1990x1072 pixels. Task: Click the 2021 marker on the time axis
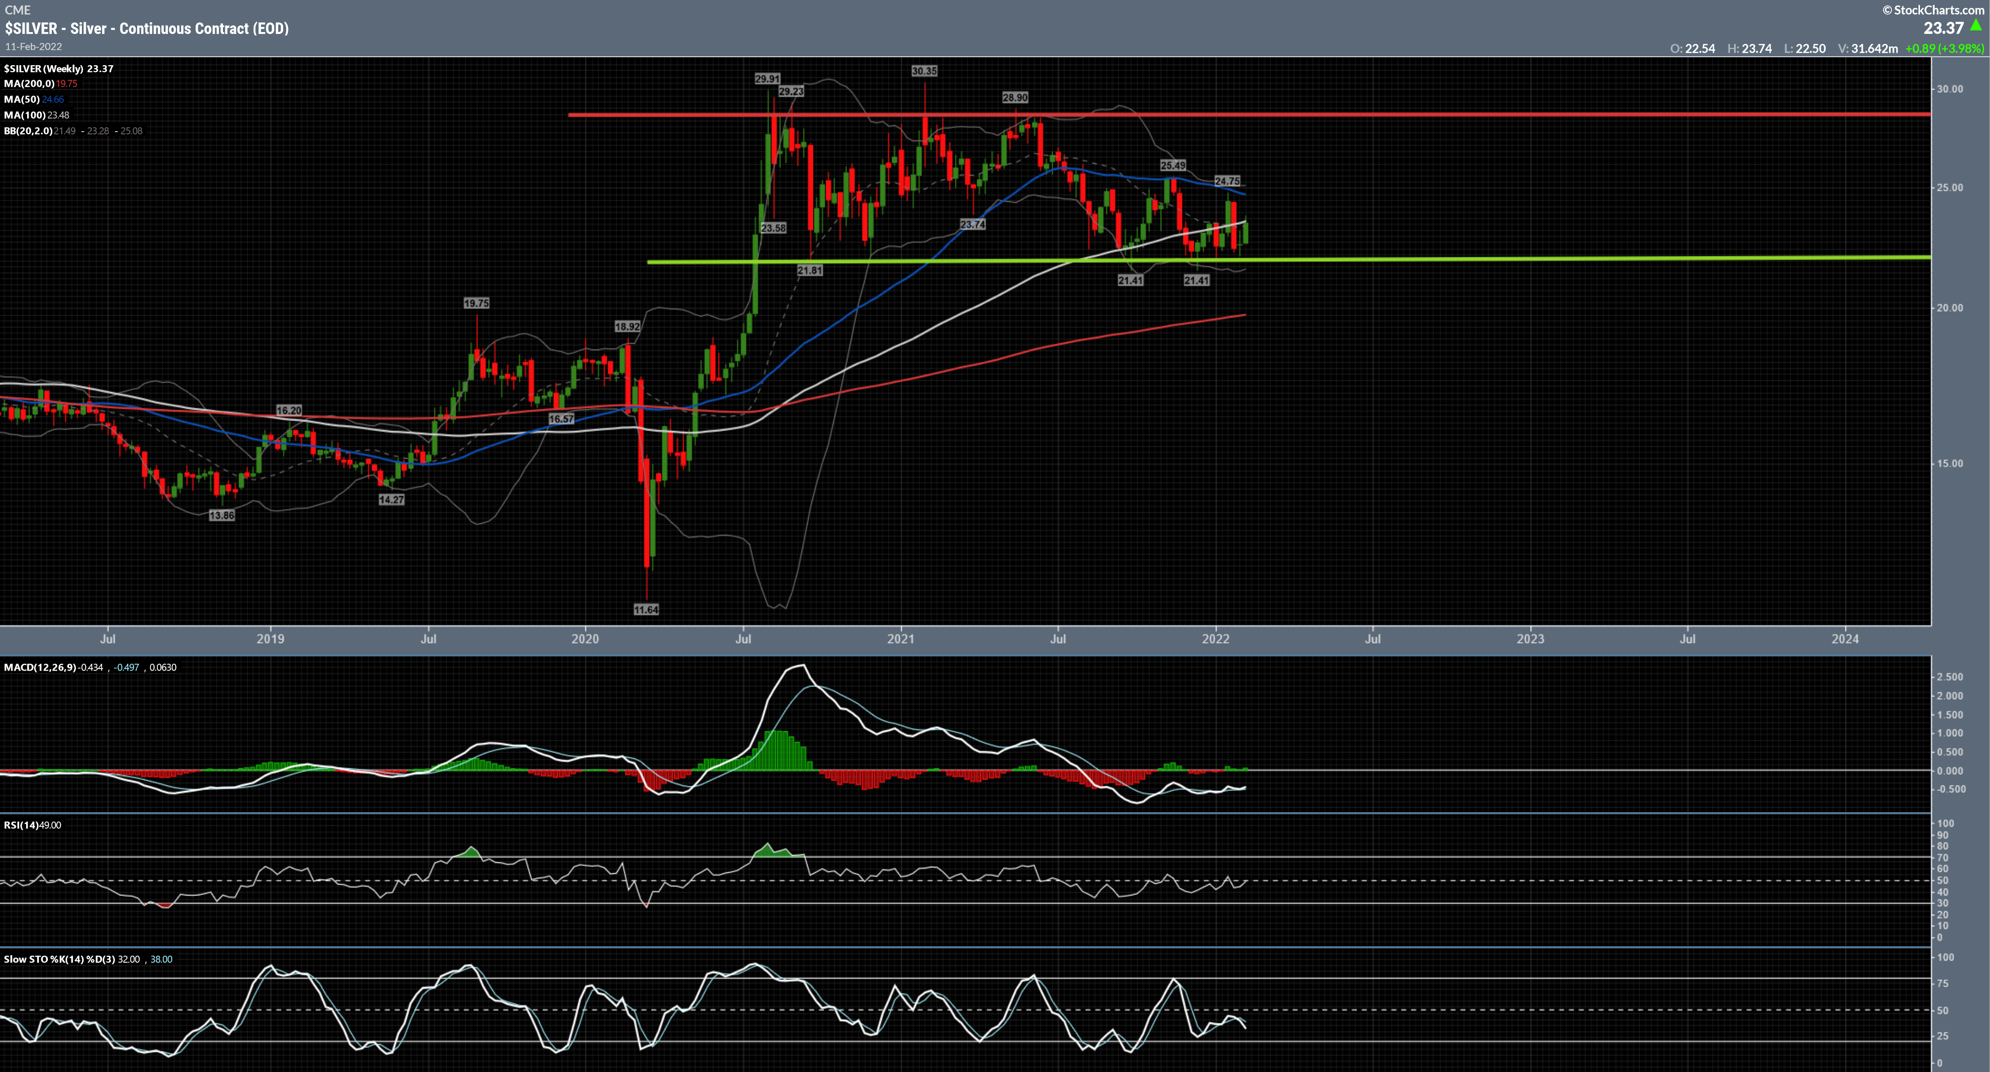pyautogui.click(x=900, y=639)
